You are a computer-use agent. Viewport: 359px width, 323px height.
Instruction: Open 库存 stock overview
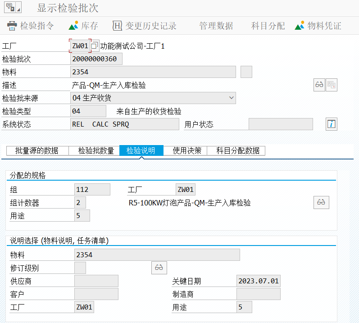[83, 26]
